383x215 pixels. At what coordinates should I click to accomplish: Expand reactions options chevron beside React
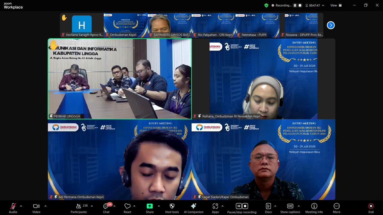pos(134,206)
